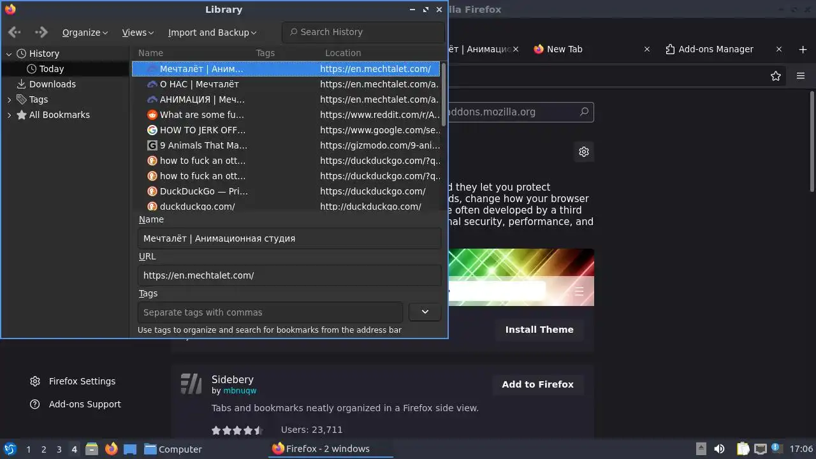Click the addons.mozilla.org search magnifier
Screen dimensions: 816x459
[x=583, y=112]
